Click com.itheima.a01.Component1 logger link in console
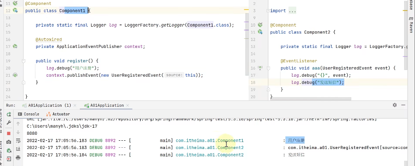 209,140
